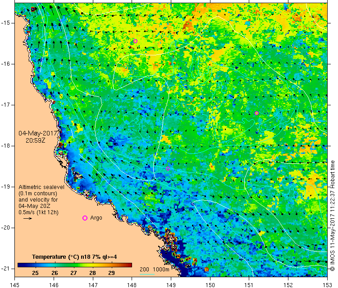Click the 'Altimetric sealevel' caption text
The image size is (338, 288).
pos(41,187)
